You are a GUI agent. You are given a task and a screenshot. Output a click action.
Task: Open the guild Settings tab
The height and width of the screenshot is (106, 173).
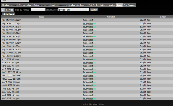click(104, 5)
